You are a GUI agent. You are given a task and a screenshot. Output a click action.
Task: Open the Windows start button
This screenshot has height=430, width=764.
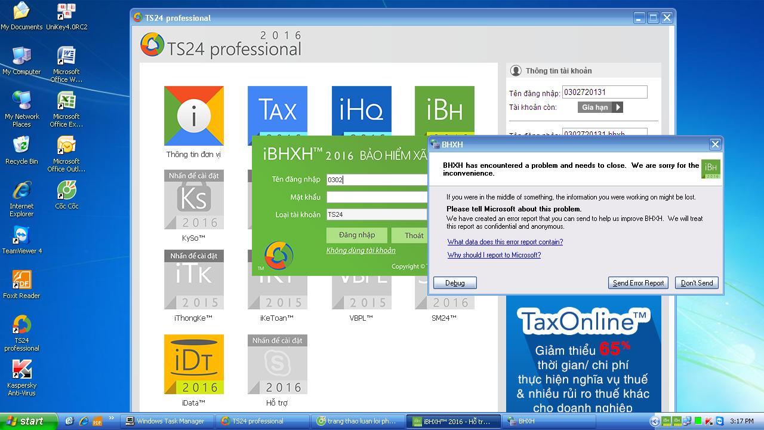[x=29, y=421]
